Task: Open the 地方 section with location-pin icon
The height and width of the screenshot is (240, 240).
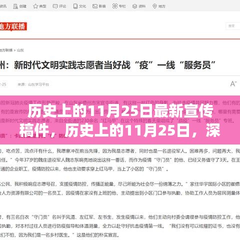Action: pyautogui.click(x=159, y=6)
